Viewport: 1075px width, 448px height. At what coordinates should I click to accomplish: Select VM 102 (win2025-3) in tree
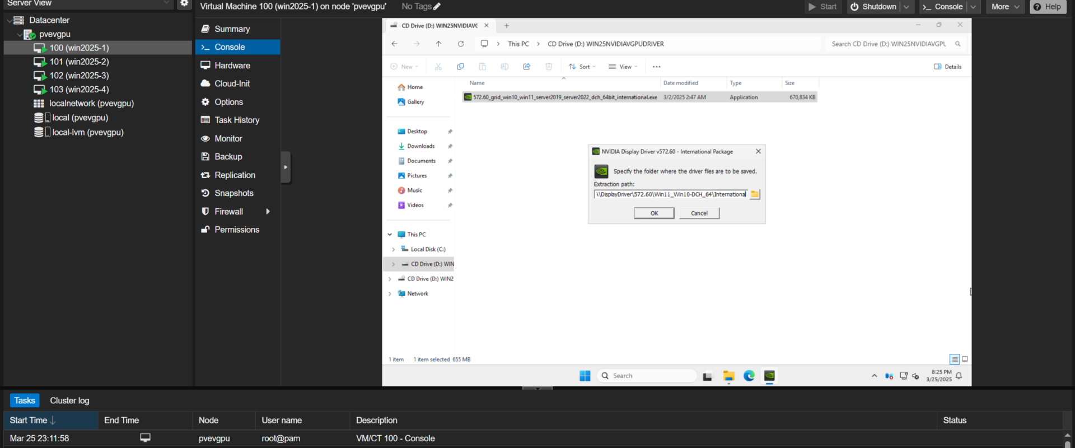coord(79,76)
